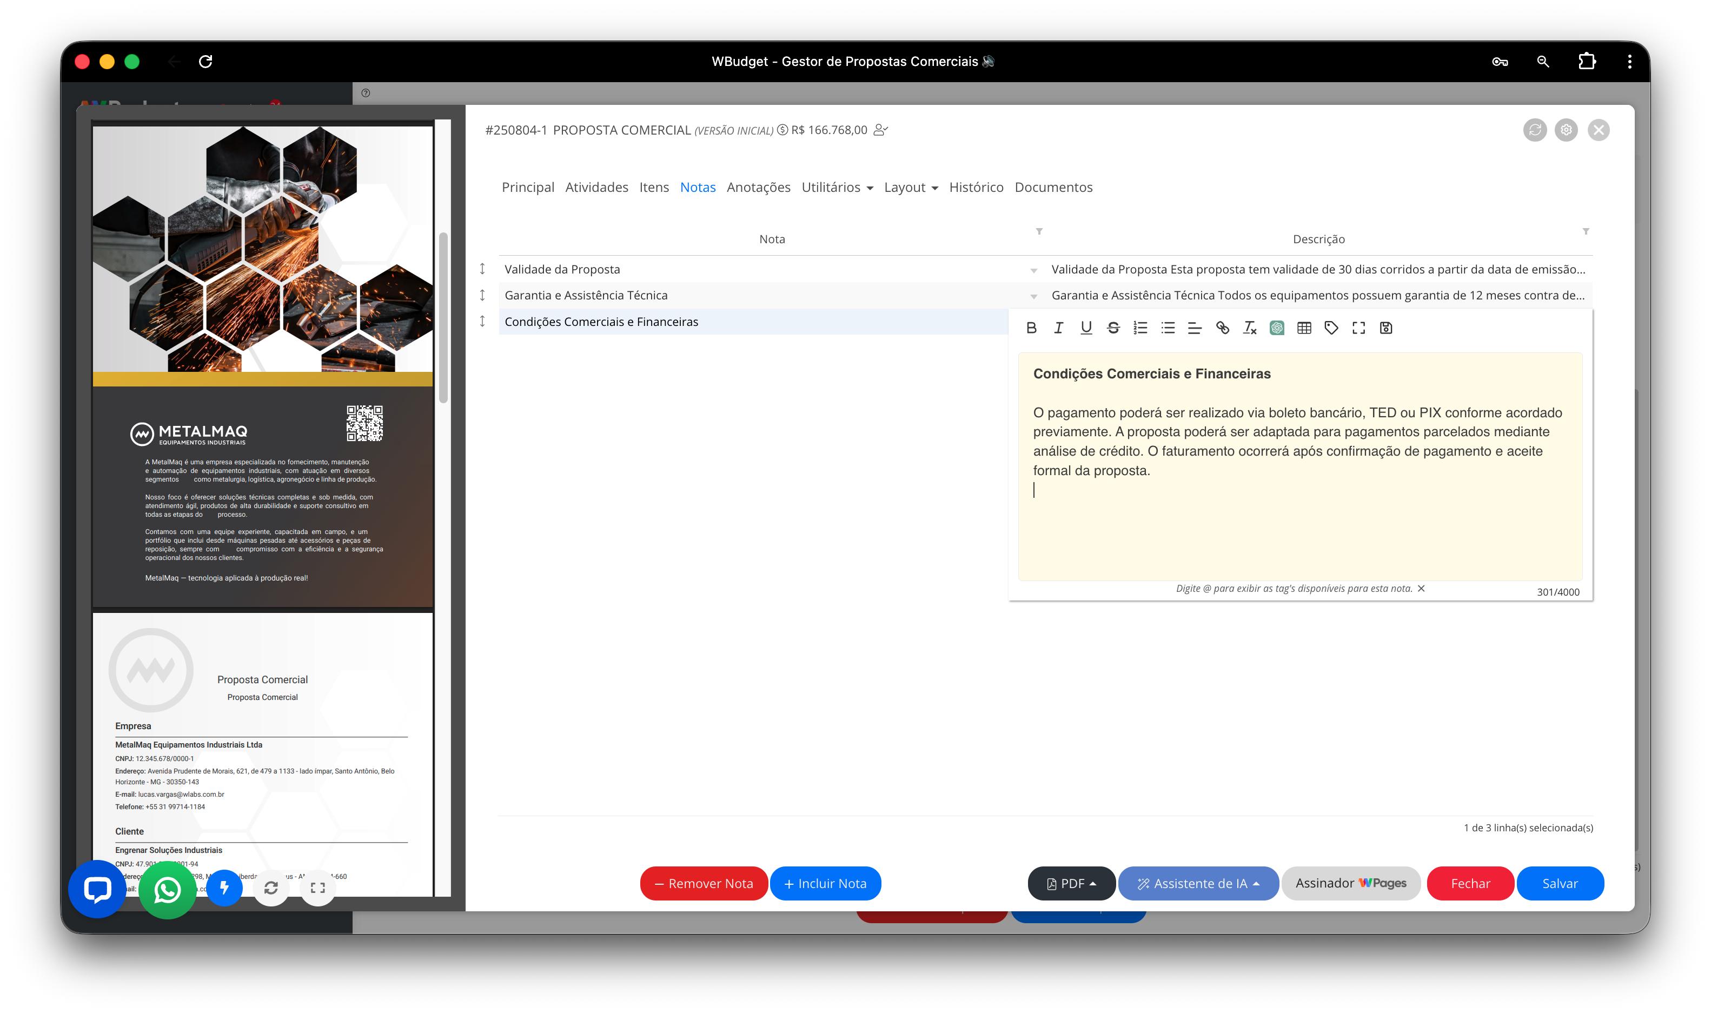Insert a table into the note
The width and height of the screenshot is (1711, 1014).
pos(1304,328)
